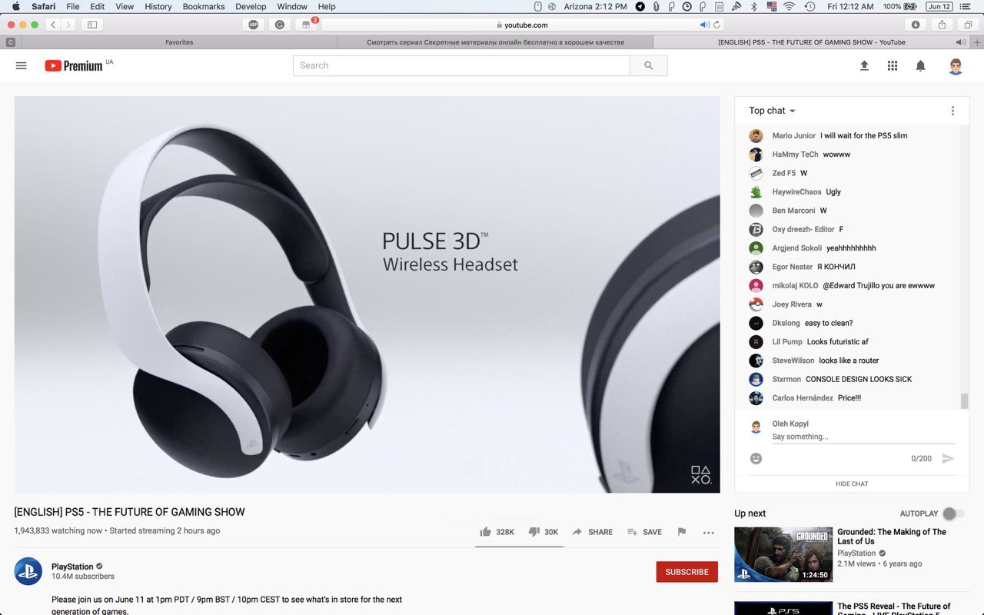The image size is (984, 615).
Task: Click the send message arrow in chat
Action: pyautogui.click(x=948, y=458)
